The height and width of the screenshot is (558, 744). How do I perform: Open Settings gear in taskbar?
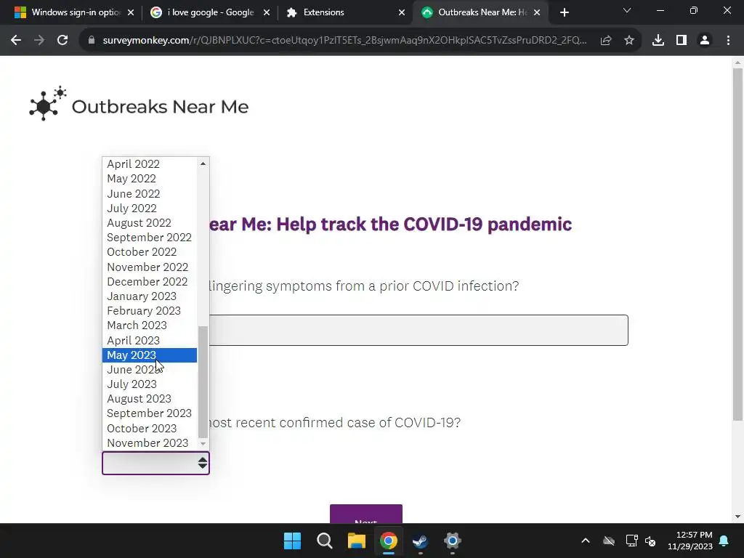click(452, 541)
